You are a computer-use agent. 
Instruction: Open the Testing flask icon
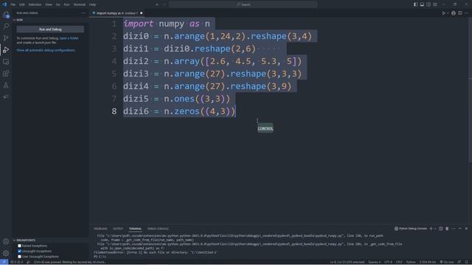point(6,85)
